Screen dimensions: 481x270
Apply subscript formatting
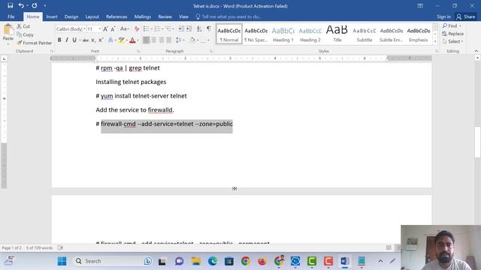93,40
